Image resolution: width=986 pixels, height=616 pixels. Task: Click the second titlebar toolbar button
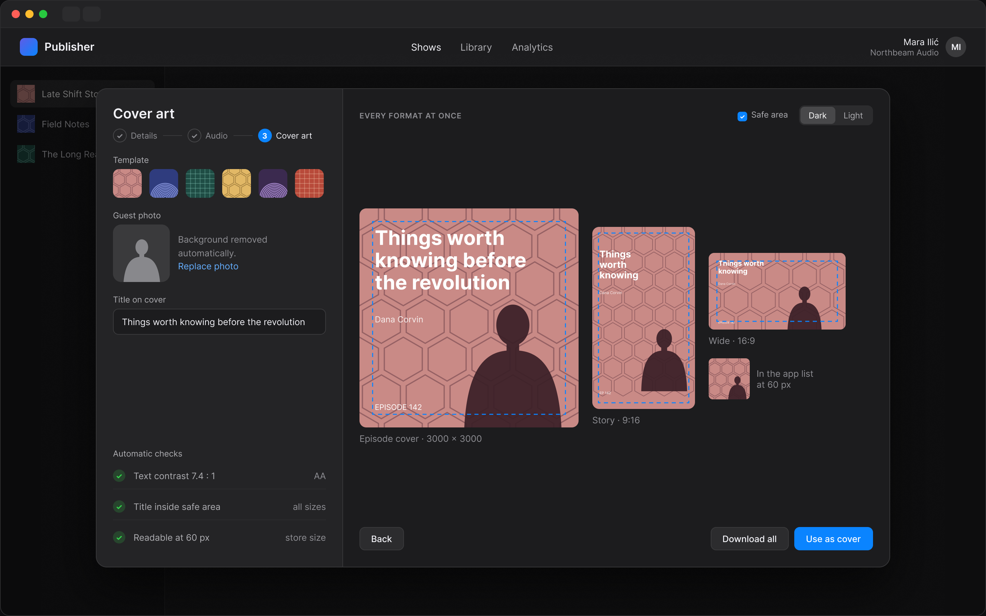[92, 14]
